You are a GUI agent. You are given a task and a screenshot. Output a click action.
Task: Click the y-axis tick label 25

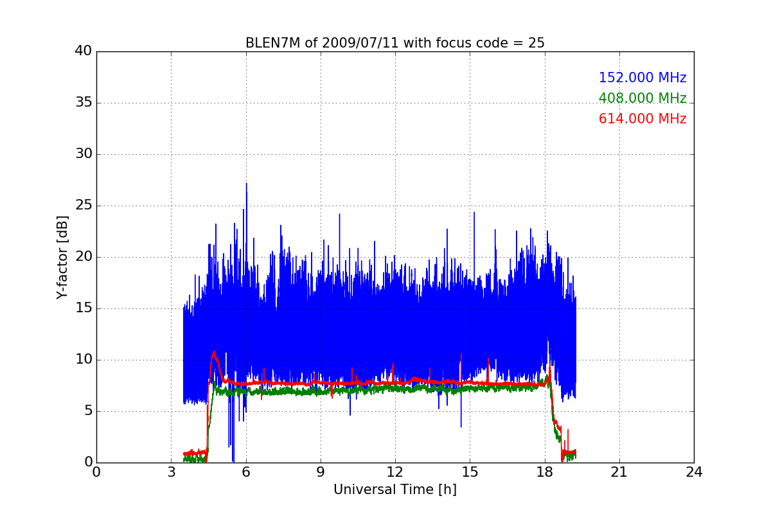tap(84, 206)
